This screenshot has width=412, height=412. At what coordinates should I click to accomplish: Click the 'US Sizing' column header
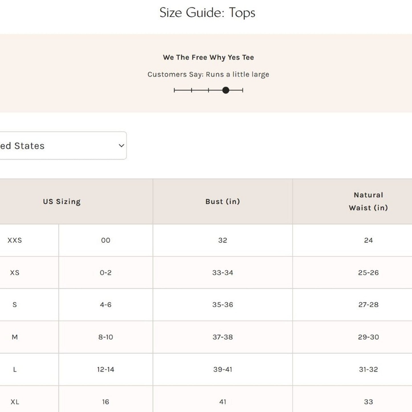[x=62, y=202]
